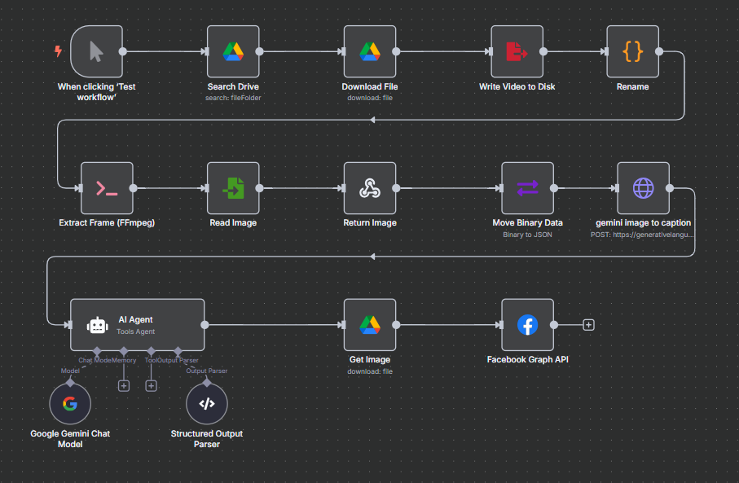The width and height of the screenshot is (739, 483).
Task: Open the Rename code node
Action: (632, 51)
